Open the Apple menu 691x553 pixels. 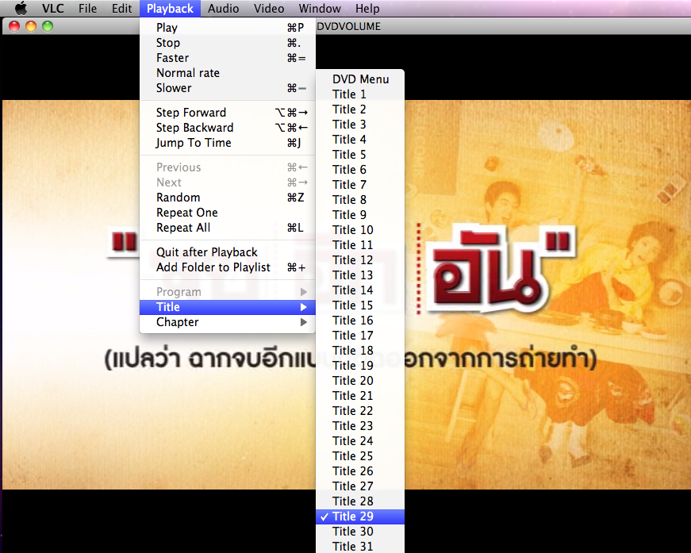21,9
